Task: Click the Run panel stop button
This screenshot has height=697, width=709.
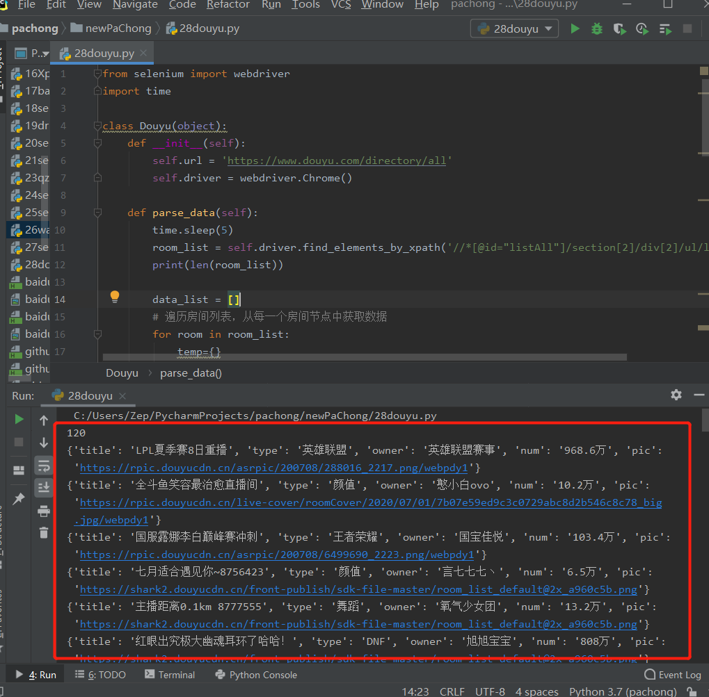Action: 19,442
